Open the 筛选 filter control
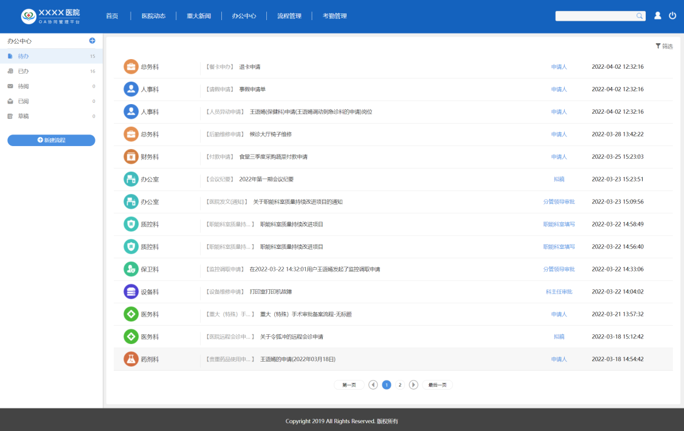This screenshot has width=684, height=431. [664, 46]
